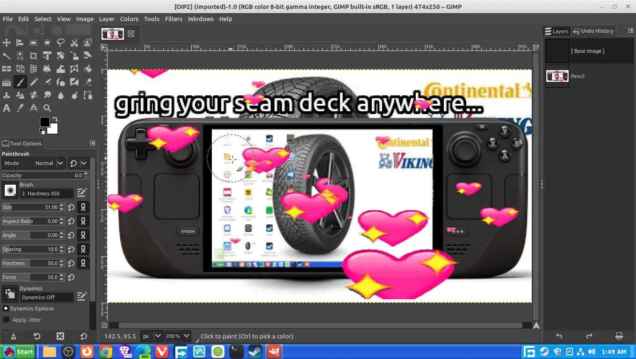636x359 pixels.
Task: Select the Measure compass tool
Action: [34, 108]
